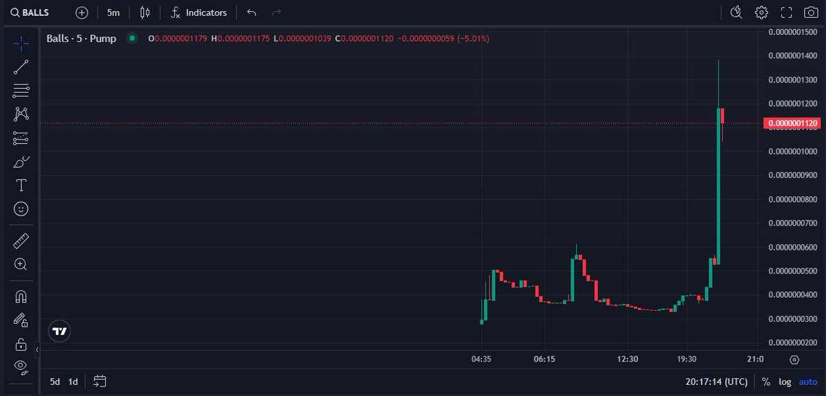
Task: Lock all drawings on the chart
Action: (21, 344)
